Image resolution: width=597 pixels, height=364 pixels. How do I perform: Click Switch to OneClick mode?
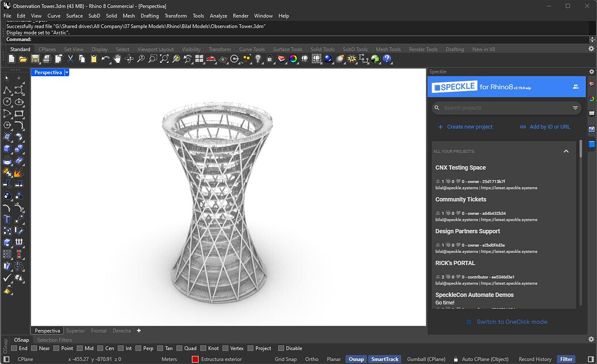pos(507,322)
